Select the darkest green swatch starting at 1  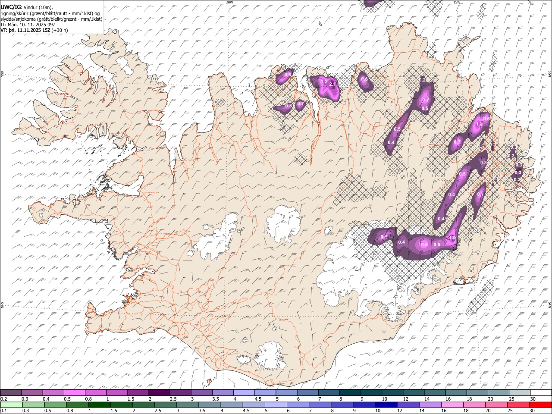click(x=100, y=405)
